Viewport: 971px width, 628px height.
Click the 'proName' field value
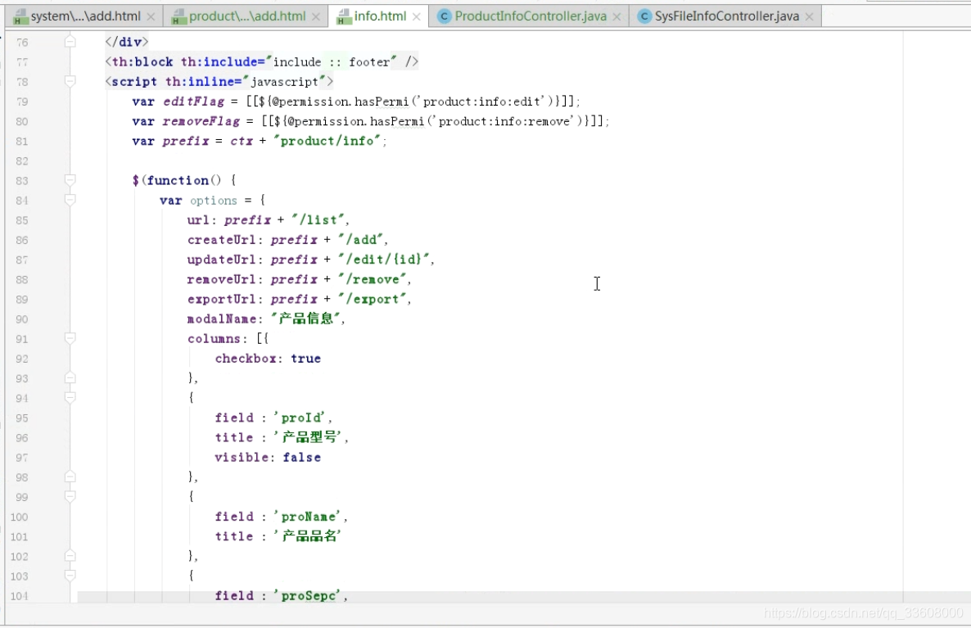309,517
